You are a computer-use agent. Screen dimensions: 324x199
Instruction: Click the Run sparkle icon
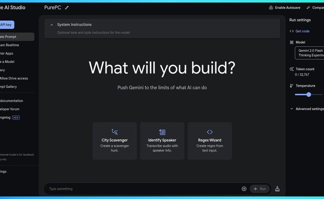point(255,189)
